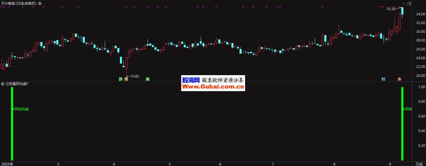The width and height of the screenshot is (426, 166).
Task: Open the green 跌 event marker
Action: tap(121, 79)
